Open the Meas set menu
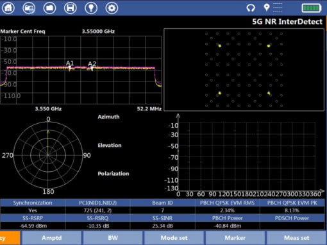The image size is (327, 245). click(296, 238)
